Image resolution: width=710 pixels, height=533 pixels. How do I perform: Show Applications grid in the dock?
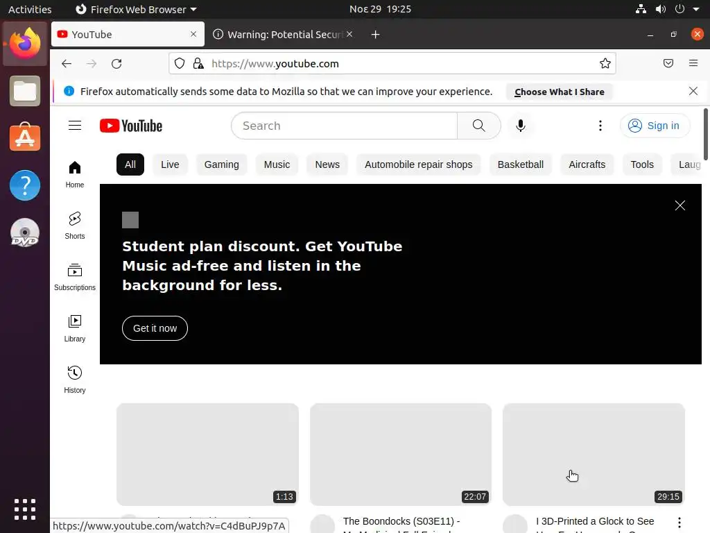click(25, 509)
